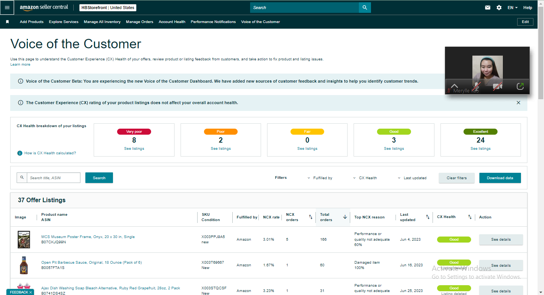This screenshot has width=544, height=295.
Task: Open Account Health page
Action: 172,22
